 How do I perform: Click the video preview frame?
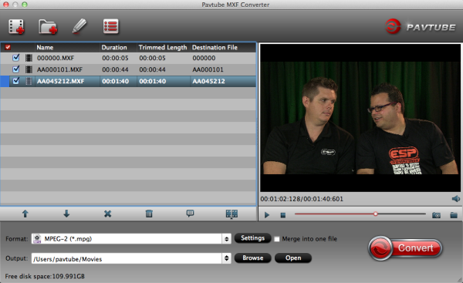coord(360,118)
